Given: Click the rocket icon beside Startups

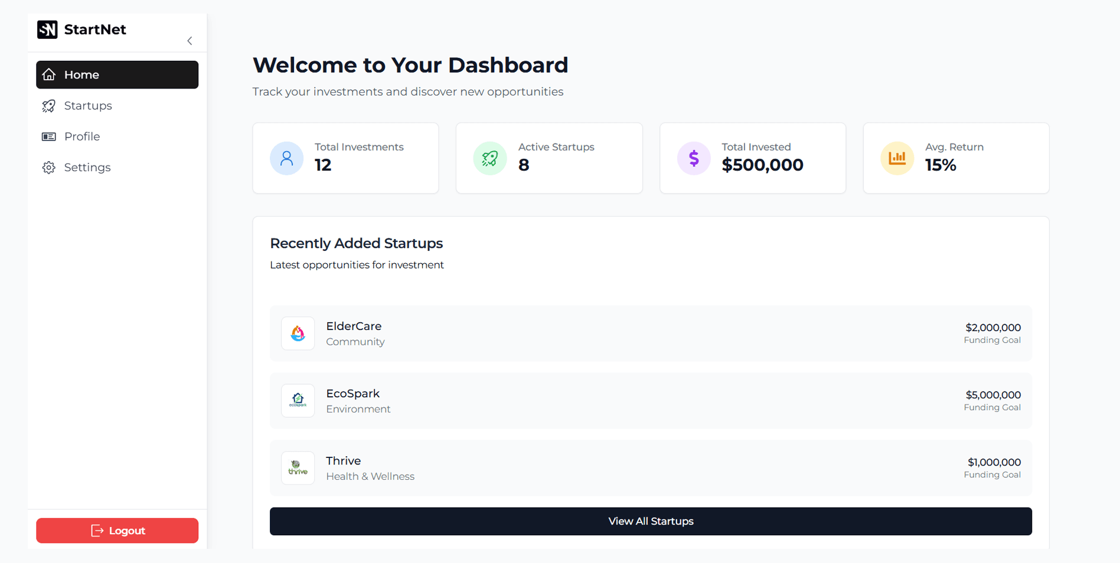Looking at the screenshot, I should click(49, 106).
